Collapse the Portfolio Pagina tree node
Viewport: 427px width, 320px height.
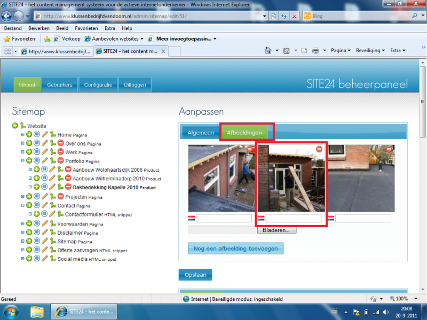pos(22,161)
